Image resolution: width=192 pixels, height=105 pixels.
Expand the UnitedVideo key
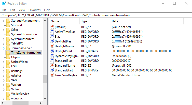pos(4,62)
